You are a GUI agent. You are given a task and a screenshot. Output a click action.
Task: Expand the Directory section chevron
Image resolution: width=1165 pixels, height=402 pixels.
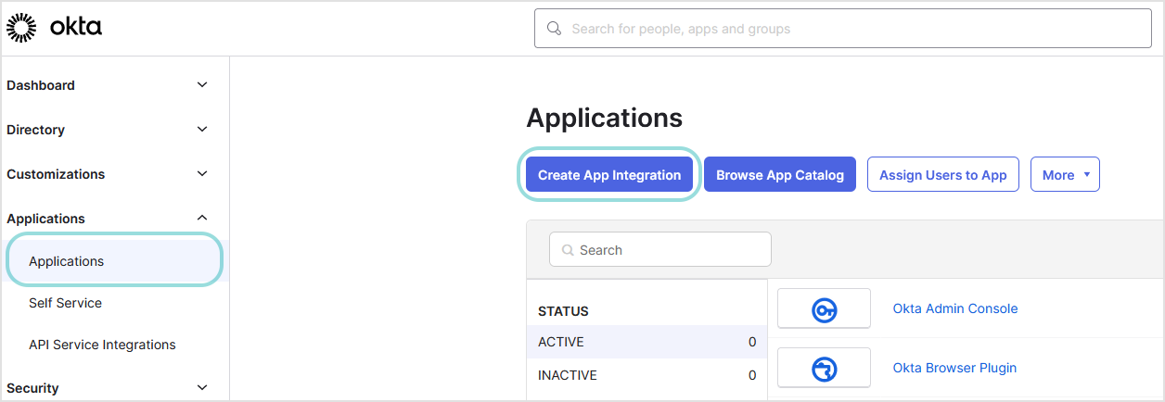click(202, 130)
